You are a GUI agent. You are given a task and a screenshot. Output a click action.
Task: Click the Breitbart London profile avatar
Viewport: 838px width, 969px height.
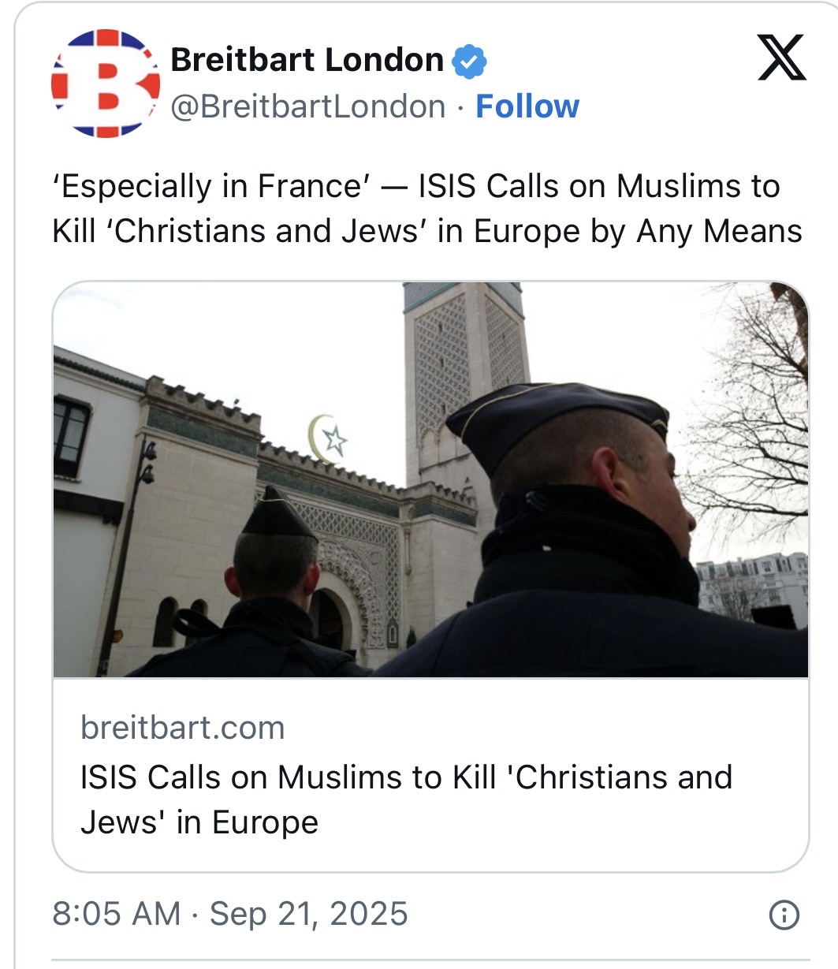pyautogui.click(x=106, y=83)
